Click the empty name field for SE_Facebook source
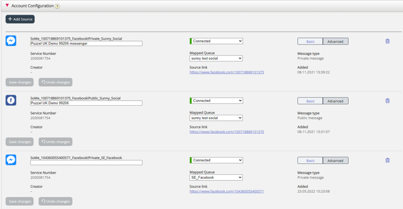 click(86, 163)
